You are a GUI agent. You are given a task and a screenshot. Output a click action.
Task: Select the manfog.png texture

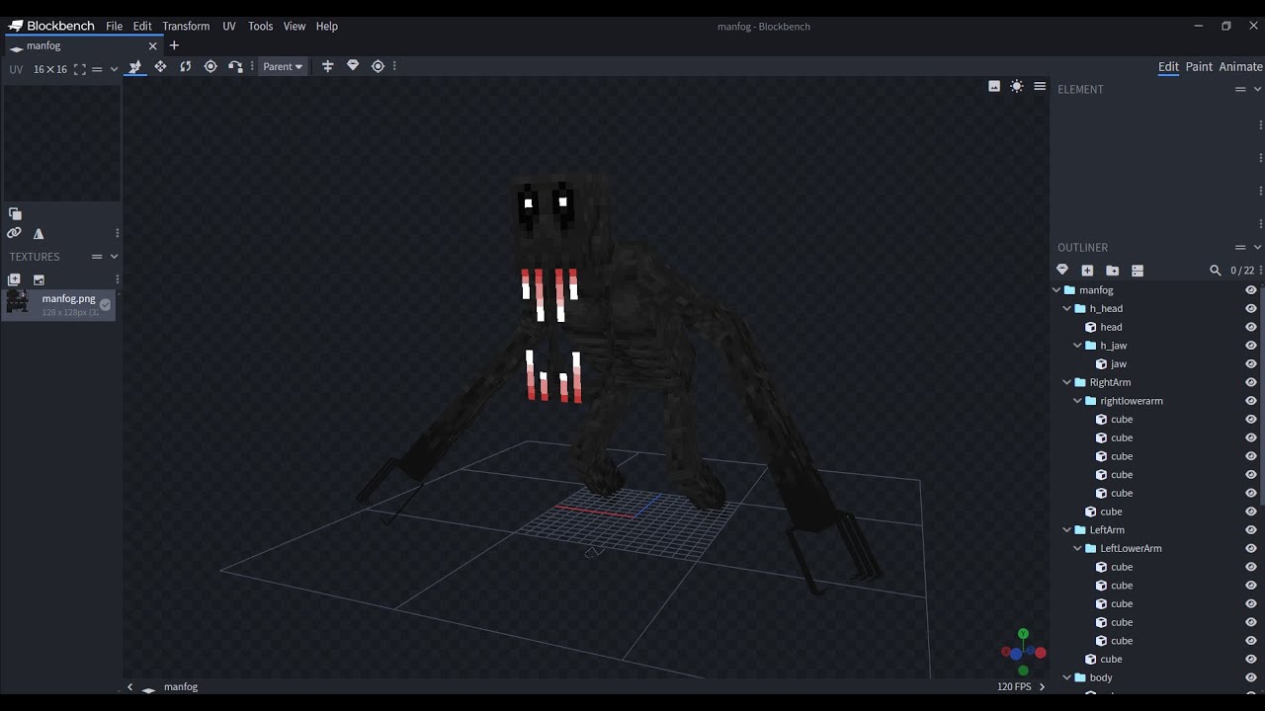click(58, 304)
